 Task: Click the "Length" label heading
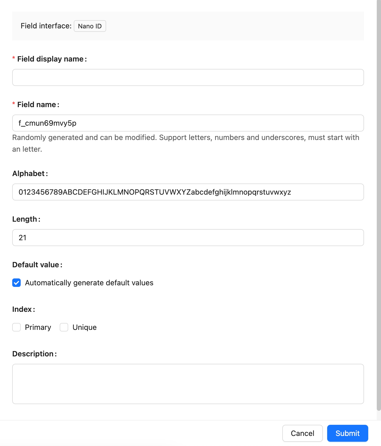tap(25, 219)
